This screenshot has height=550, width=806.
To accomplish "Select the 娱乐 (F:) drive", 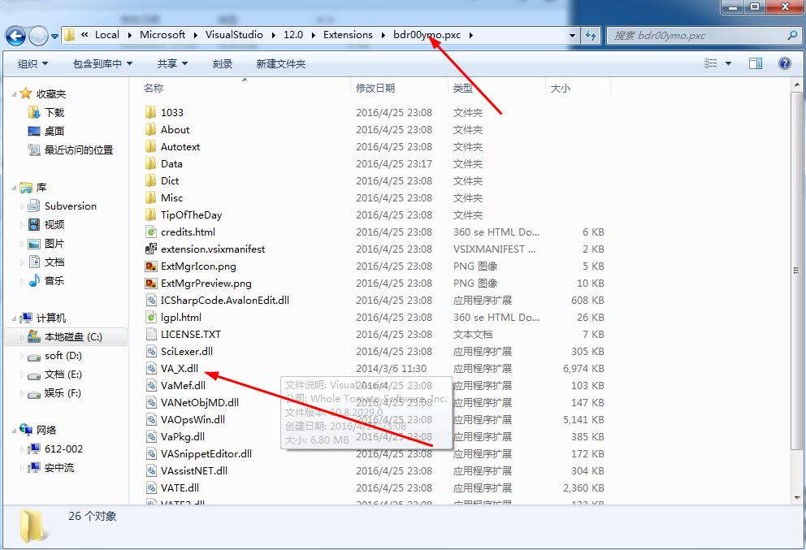I will [63, 393].
